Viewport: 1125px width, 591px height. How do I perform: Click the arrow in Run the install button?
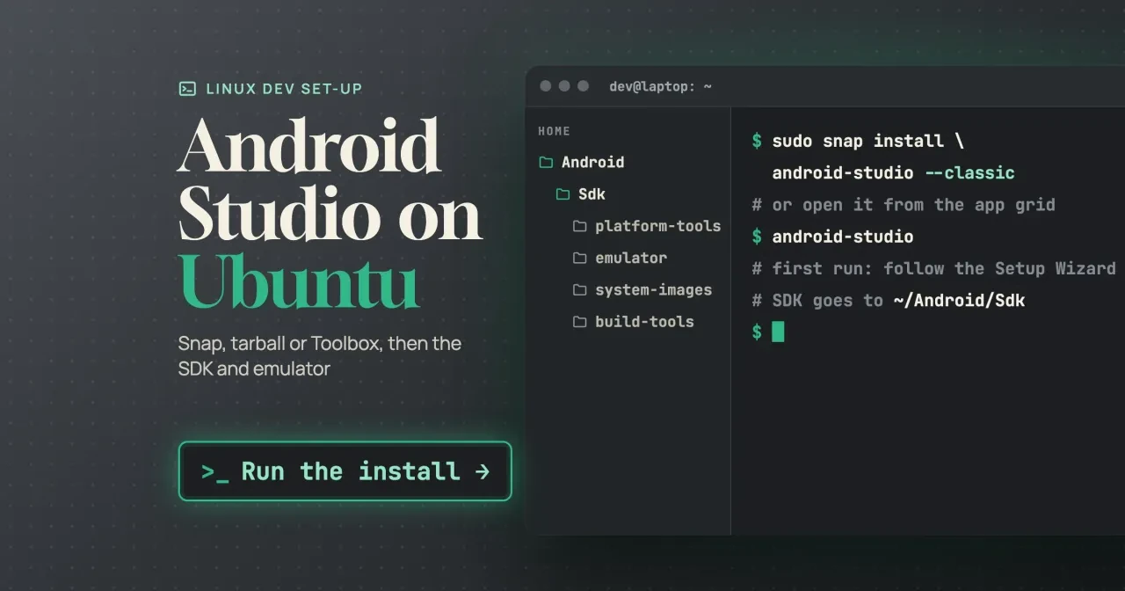(x=482, y=471)
